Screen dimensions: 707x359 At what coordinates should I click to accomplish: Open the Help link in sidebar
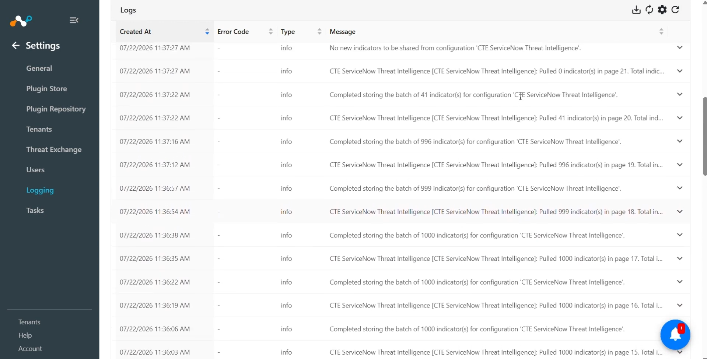(x=25, y=335)
